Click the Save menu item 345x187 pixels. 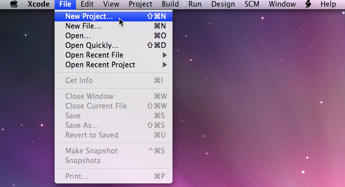[x=113, y=116]
